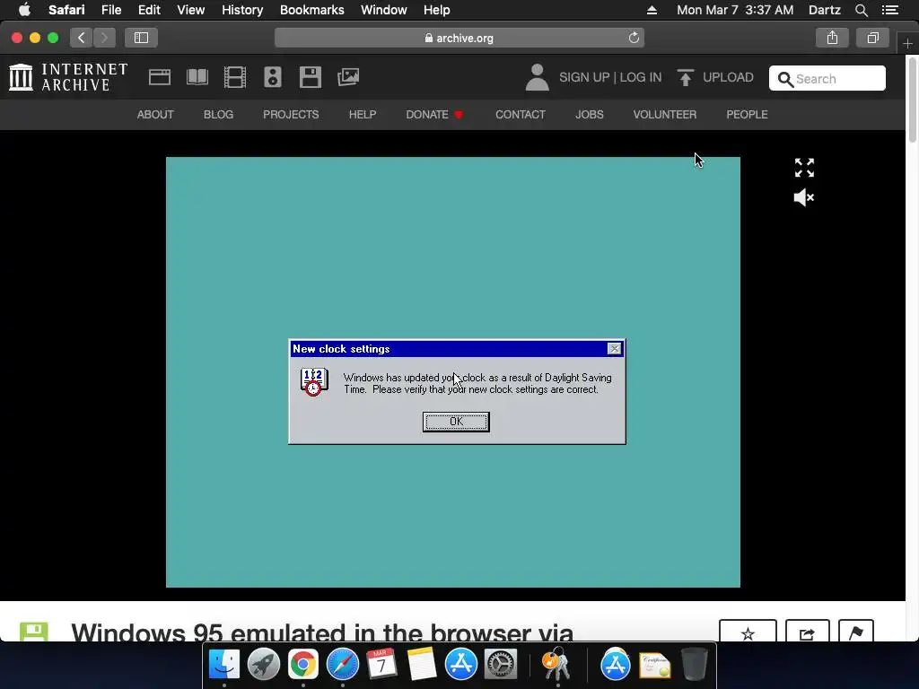Click the page vertical scrollbar

tap(913, 100)
